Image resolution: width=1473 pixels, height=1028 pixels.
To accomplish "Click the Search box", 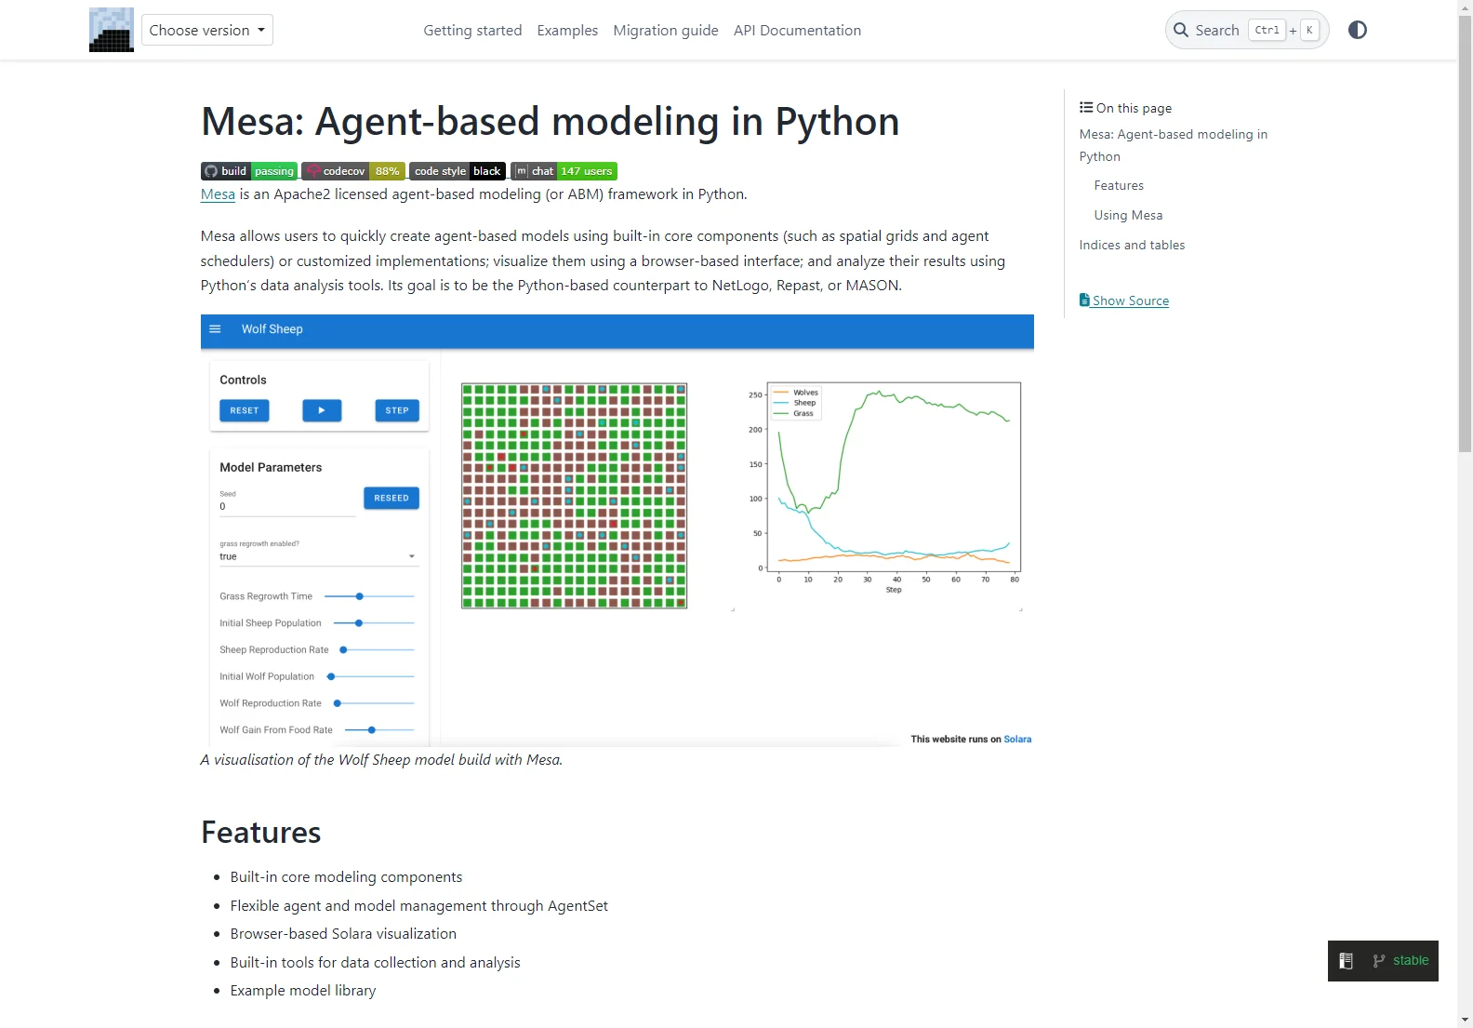I will coord(1246,30).
